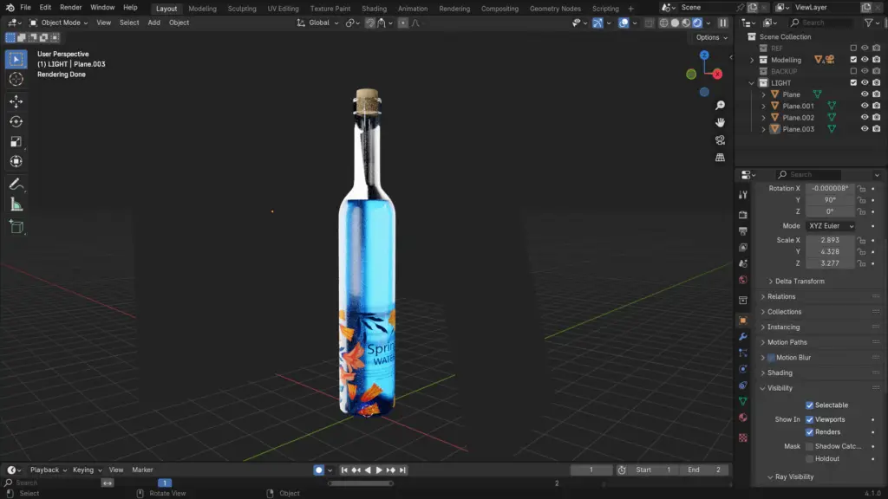Switch to rendered viewport shading
This screenshot has width=888, height=499.
click(x=697, y=23)
